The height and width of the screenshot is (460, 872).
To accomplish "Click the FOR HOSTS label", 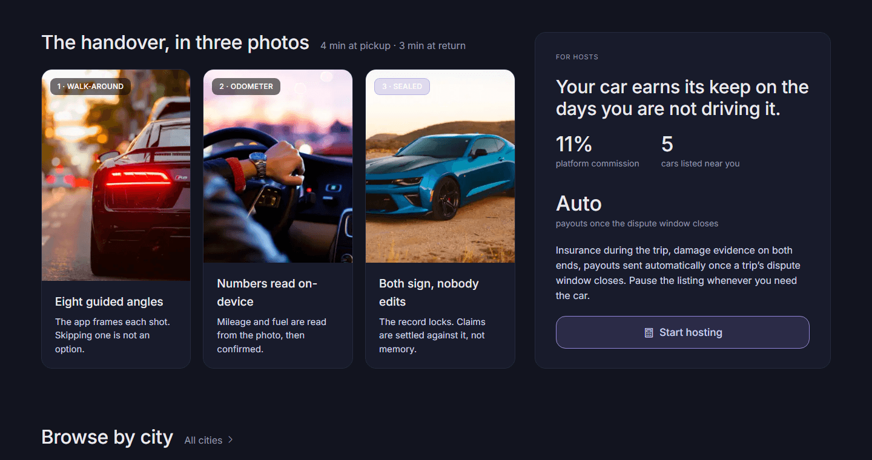I will pyautogui.click(x=577, y=57).
